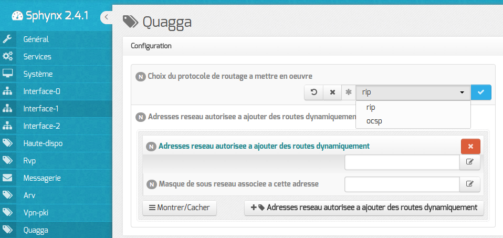Click the envelope icon beside Messagerie
The width and height of the screenshot is (503, 238).
[7, 178]
